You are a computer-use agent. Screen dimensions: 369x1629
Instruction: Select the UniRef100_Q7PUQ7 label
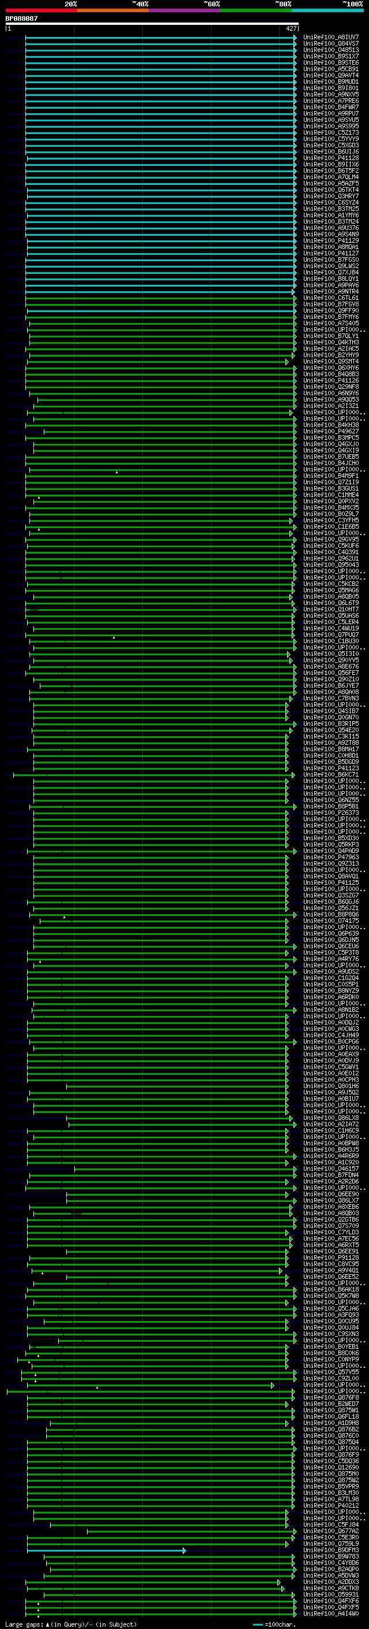click(330, 634)
